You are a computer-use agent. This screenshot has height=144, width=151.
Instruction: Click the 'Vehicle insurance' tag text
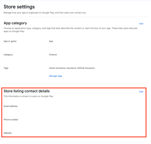coord(86,68)
